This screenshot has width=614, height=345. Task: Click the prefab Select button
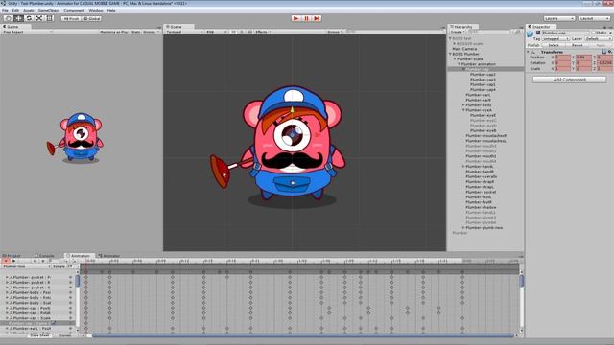[x=554, y=45]
